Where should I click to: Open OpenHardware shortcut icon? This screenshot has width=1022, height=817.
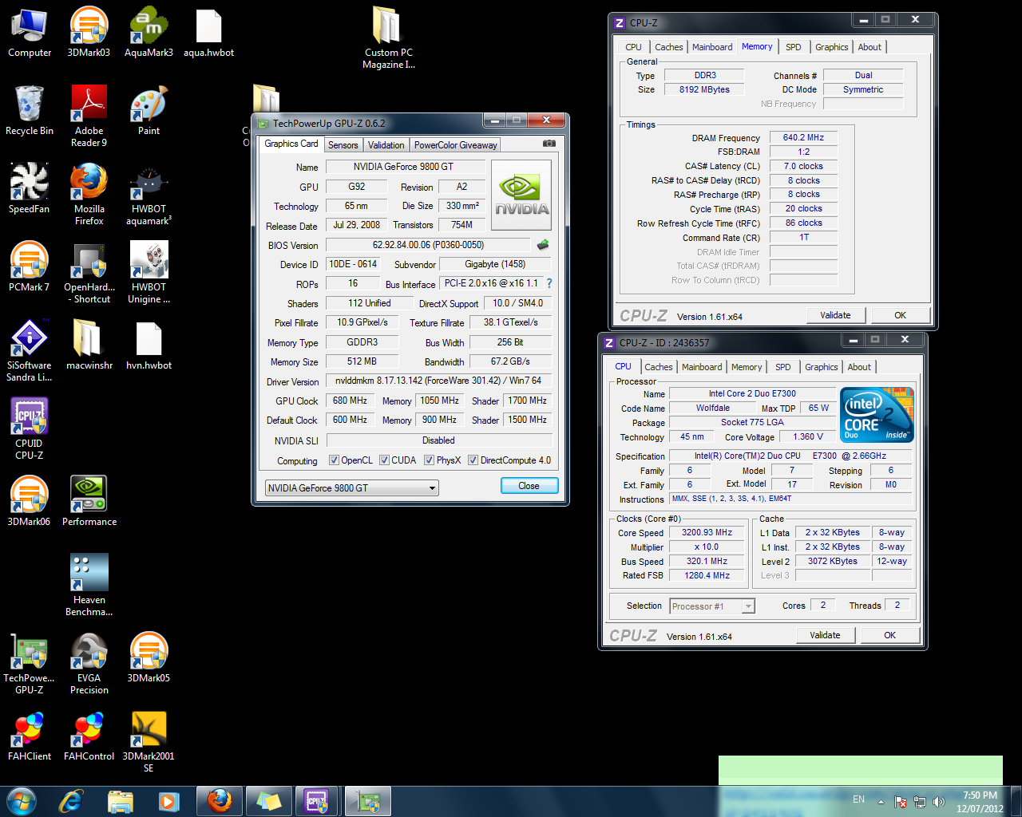[x=89, y=272]
